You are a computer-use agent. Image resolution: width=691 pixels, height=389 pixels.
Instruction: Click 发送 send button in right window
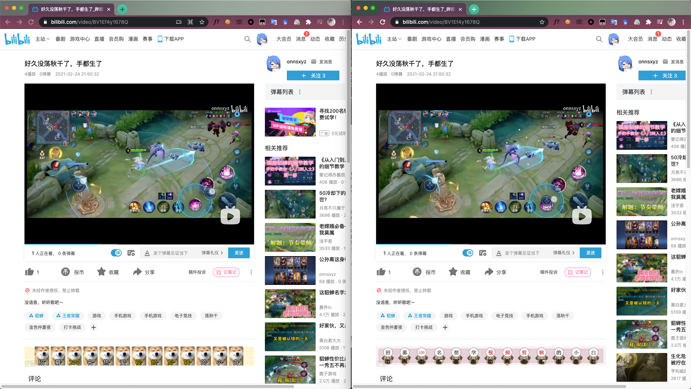591,253
